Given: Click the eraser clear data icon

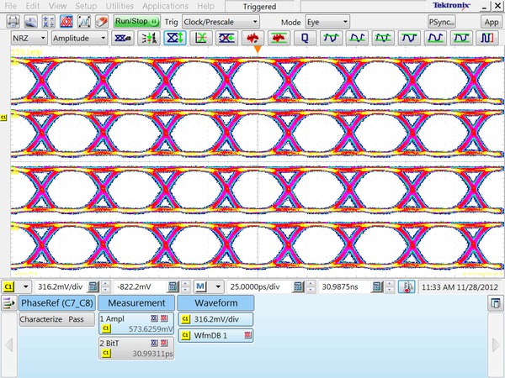Looking at the screenshot, I should click(x=101, y=21).
